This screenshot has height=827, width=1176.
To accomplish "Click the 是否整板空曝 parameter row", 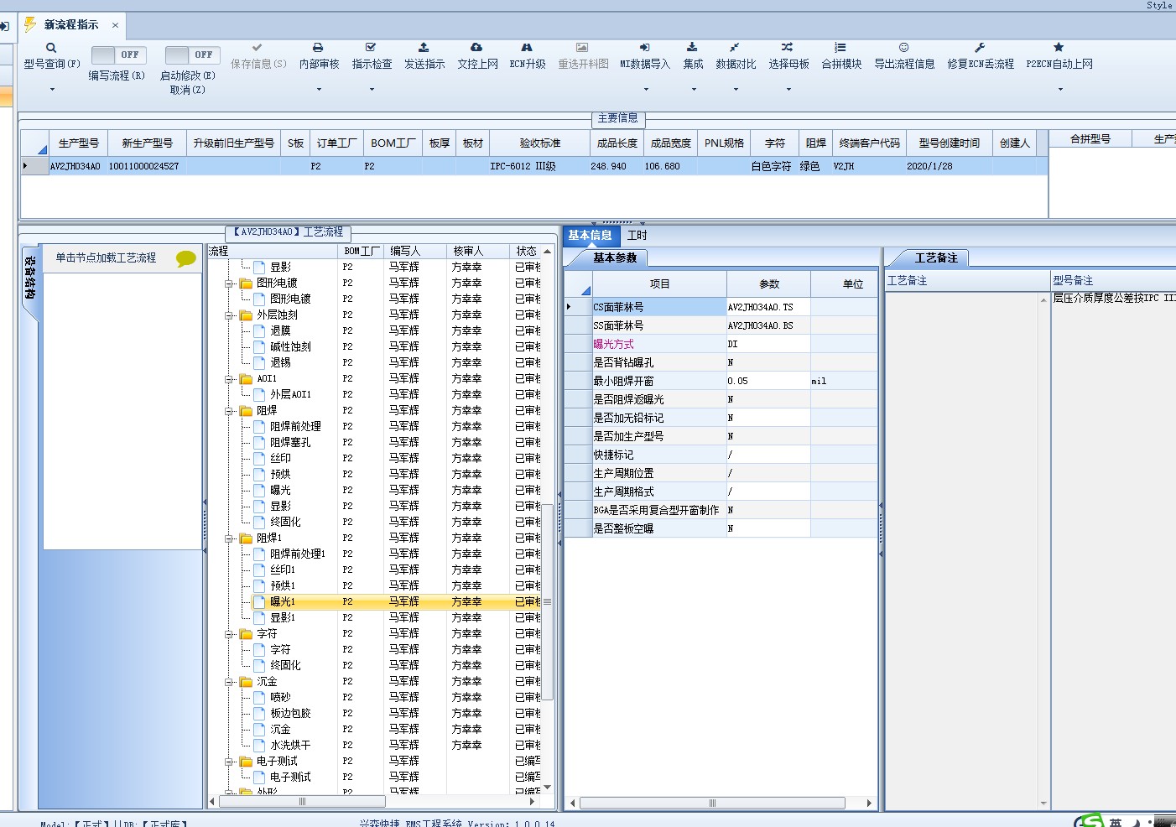I will click(x=721, y=528).
